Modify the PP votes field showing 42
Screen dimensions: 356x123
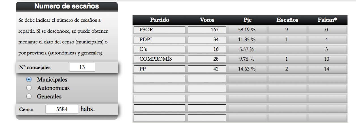[207, 69]
